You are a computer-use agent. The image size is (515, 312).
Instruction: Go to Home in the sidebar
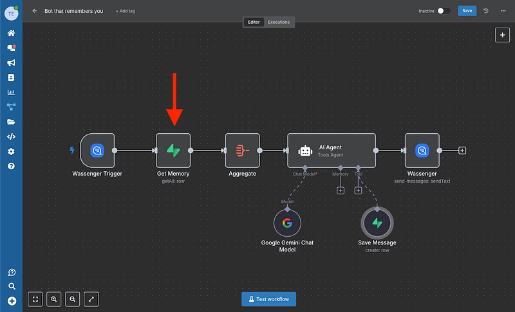point(11,33)
